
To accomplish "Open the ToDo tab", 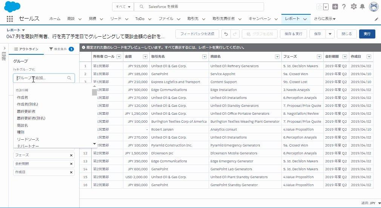I will (140, 19).
